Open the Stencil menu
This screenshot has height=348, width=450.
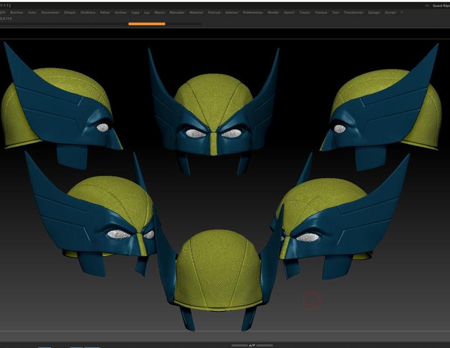pos(289,12)
